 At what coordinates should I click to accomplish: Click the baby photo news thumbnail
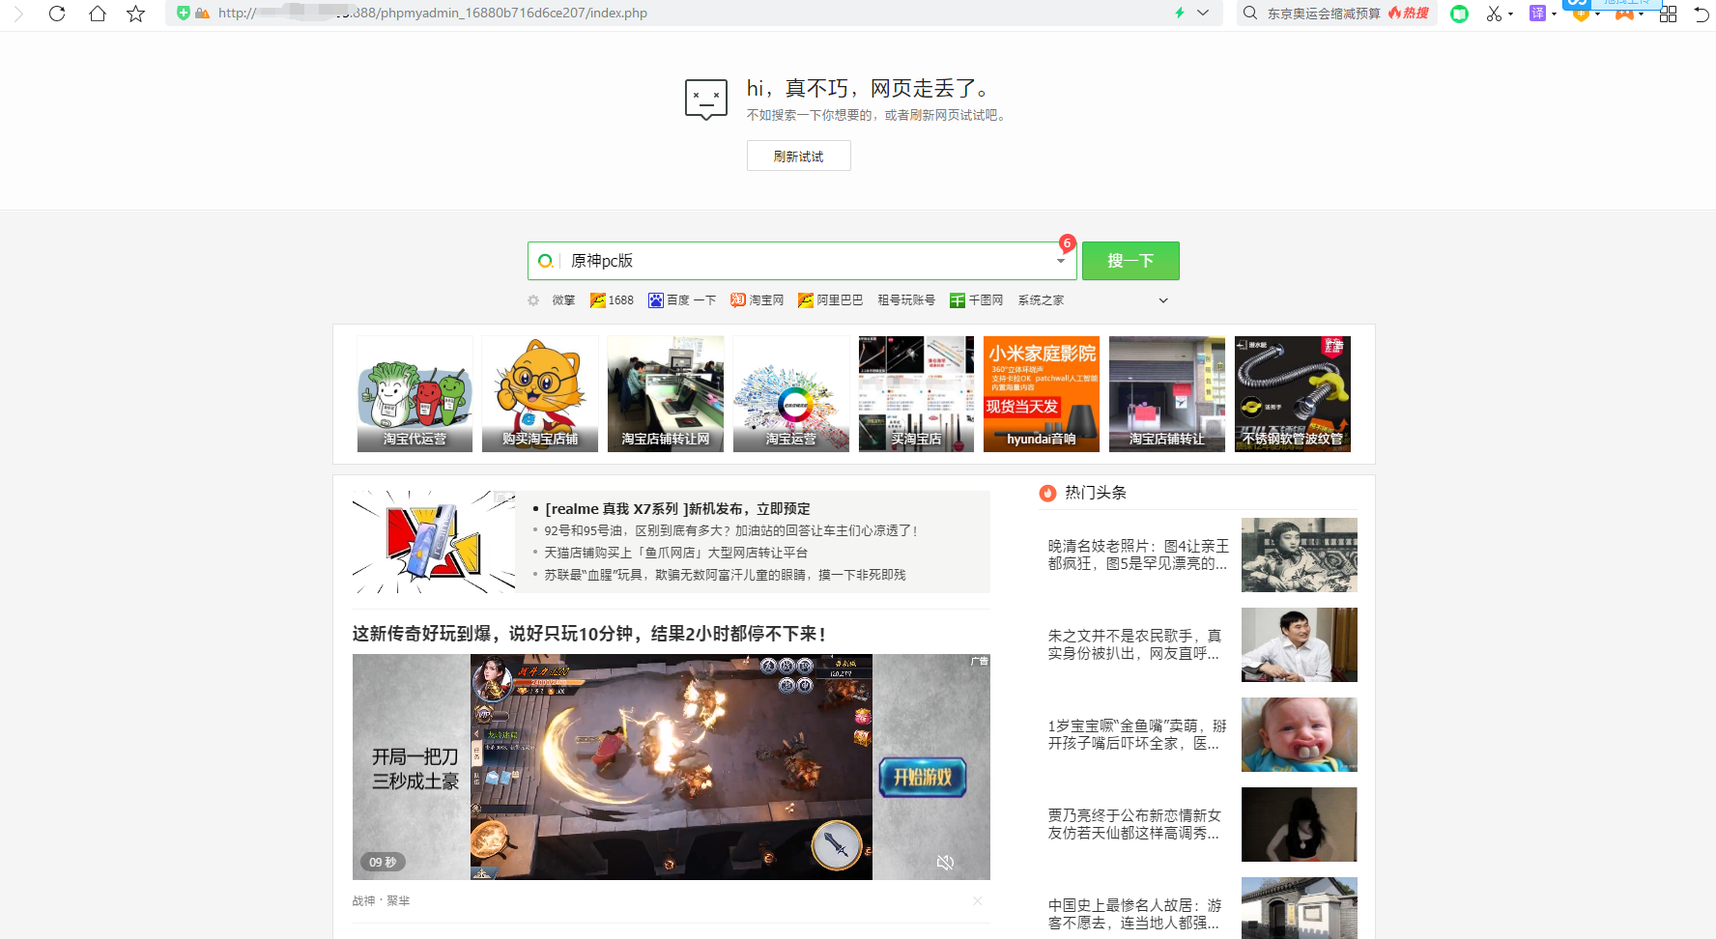(x=1300, y=734)
